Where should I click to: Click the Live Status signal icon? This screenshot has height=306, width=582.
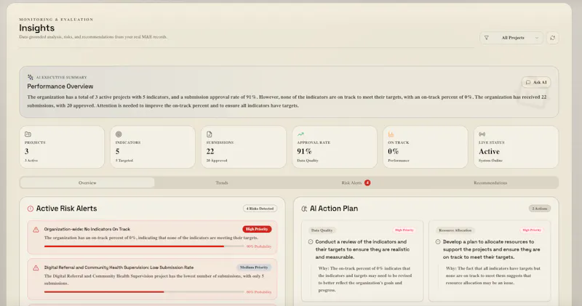[x=482, y=134]
